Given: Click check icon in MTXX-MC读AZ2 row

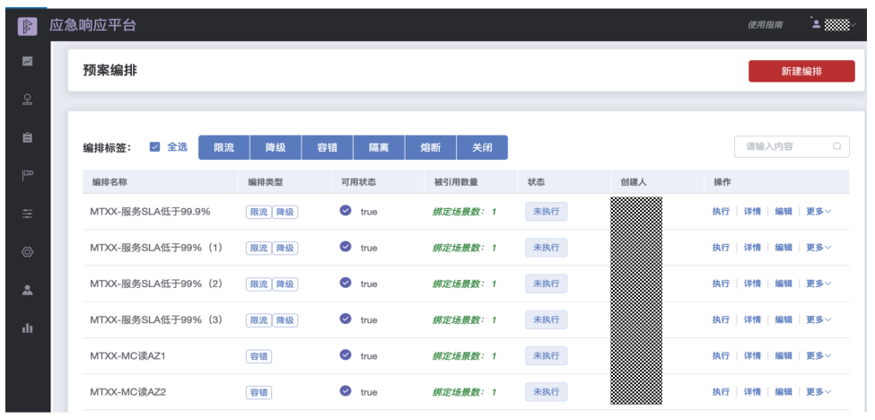Looking at the screenshot, I should (x=346, y=390).
